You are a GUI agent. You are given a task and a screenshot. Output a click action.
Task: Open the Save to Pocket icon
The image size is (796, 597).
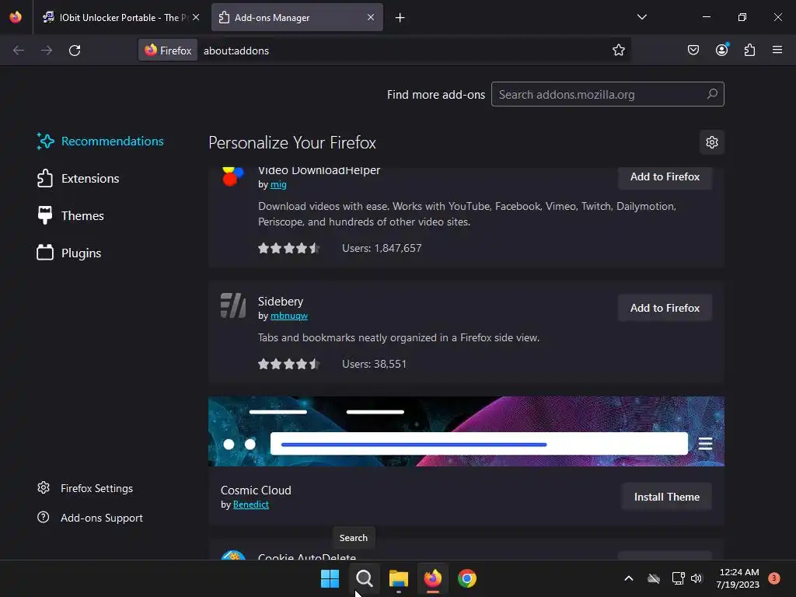pyautogui.click(x=693, y=50)
